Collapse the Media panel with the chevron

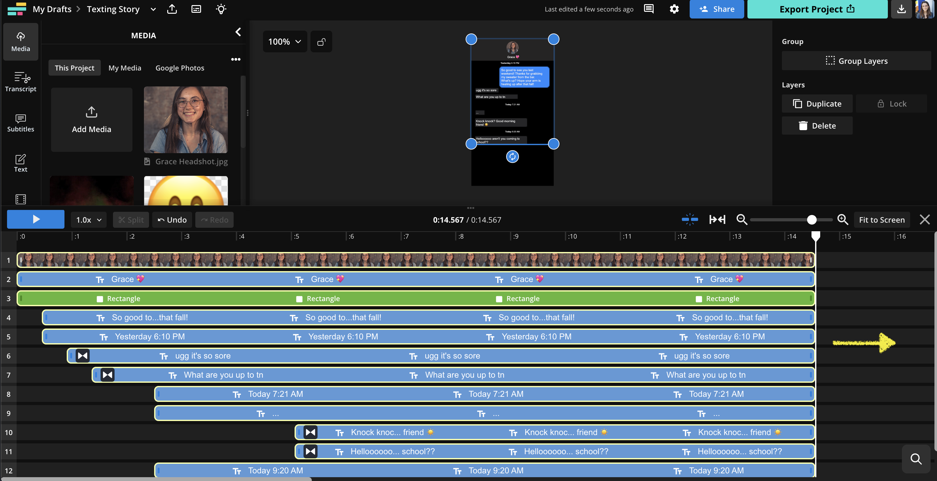coord(238,32)
